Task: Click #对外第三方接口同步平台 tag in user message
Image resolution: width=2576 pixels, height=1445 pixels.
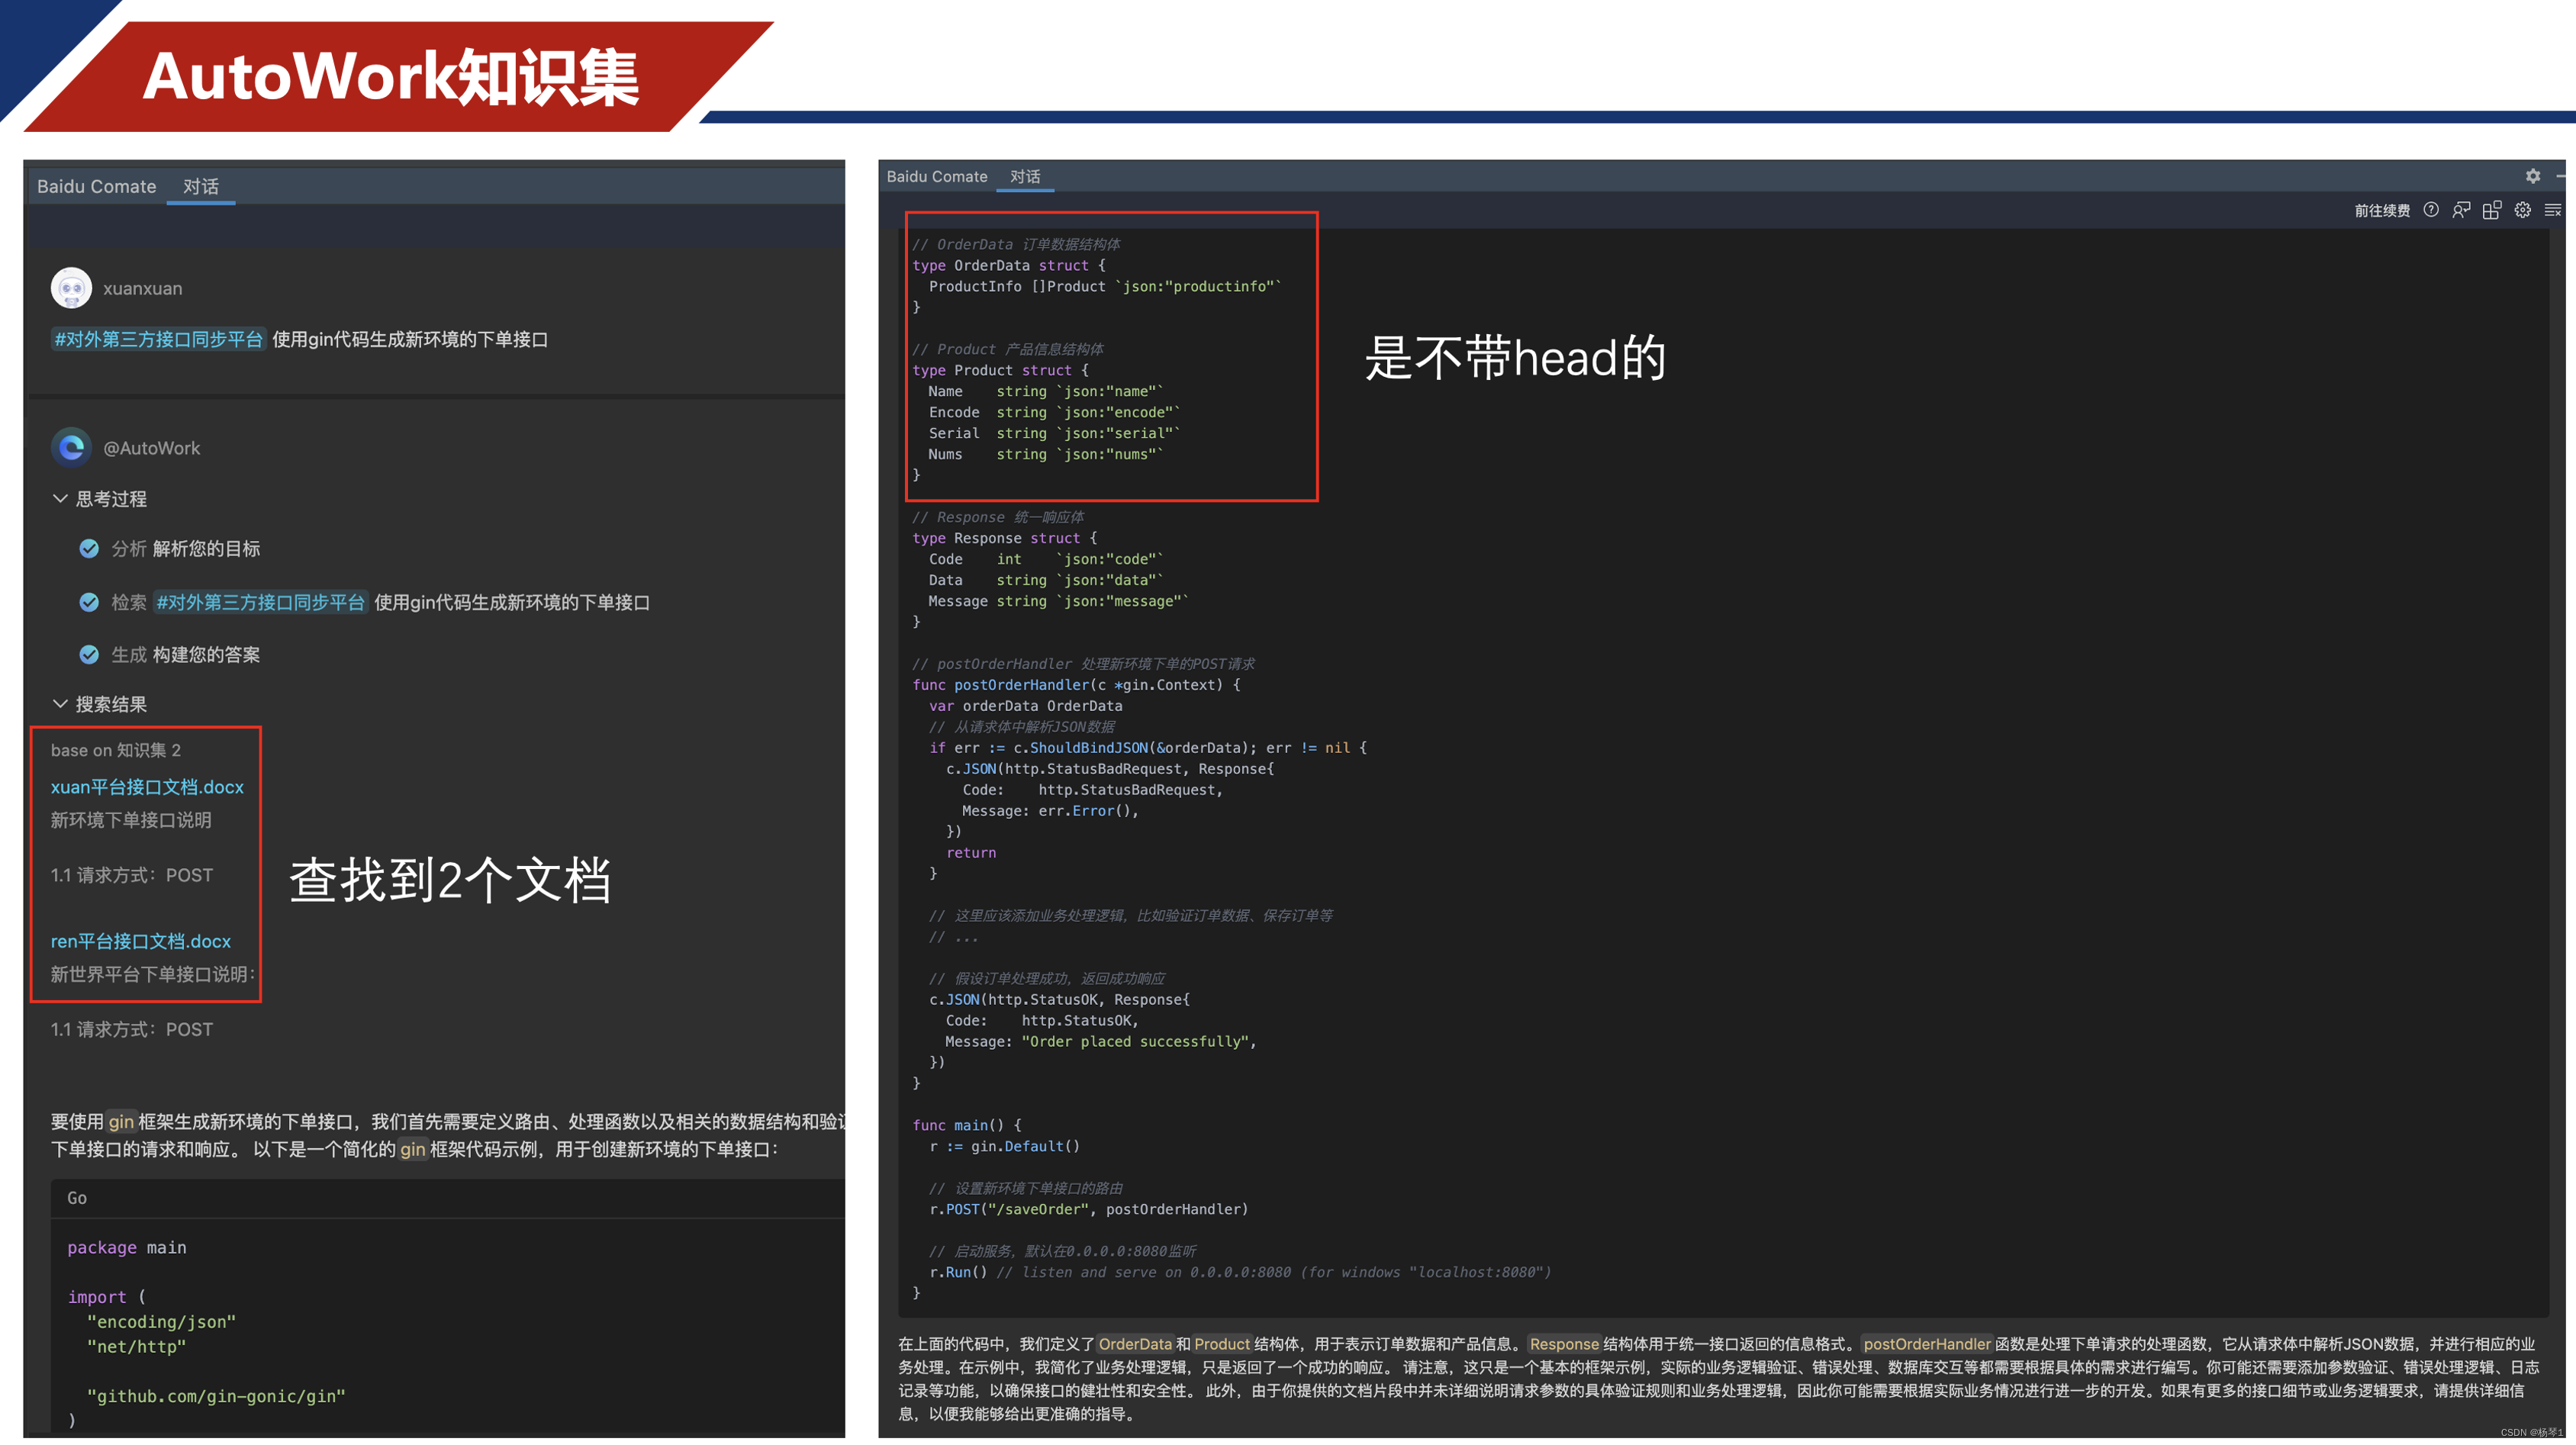Action: [158, 339]
